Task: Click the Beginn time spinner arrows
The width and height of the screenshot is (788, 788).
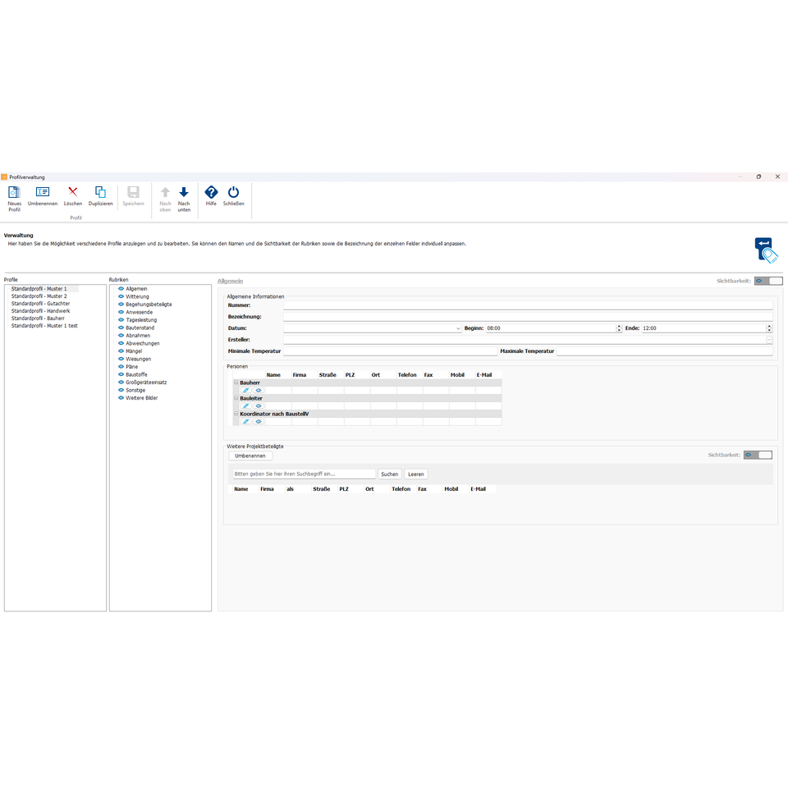Action: pyautogui.click(x=619, y=328)
